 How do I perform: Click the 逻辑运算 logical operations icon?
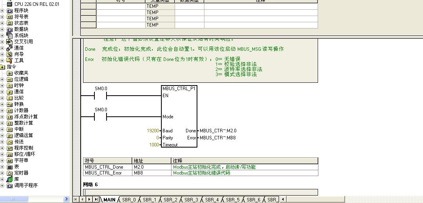click(x=9, y=135)
